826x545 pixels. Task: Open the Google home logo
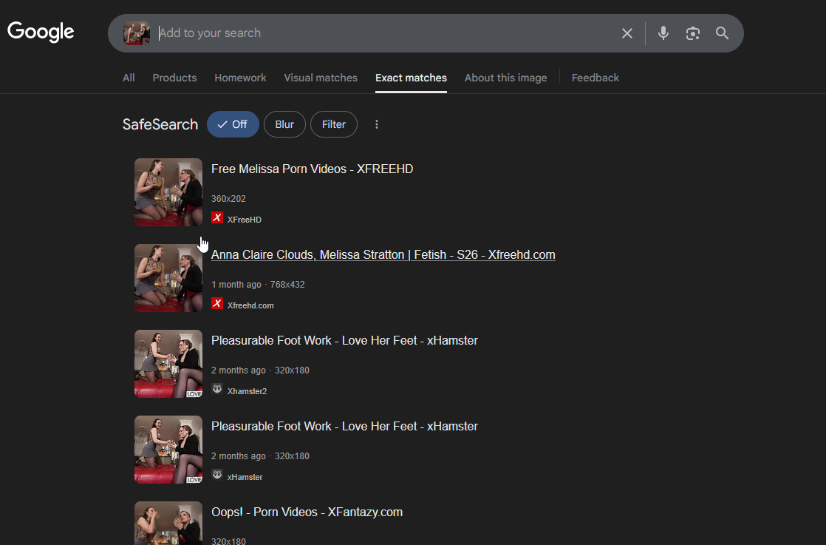point(41,32)
